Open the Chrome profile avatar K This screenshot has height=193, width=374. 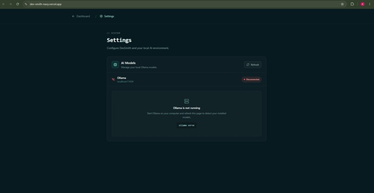[x=362, y=4]
